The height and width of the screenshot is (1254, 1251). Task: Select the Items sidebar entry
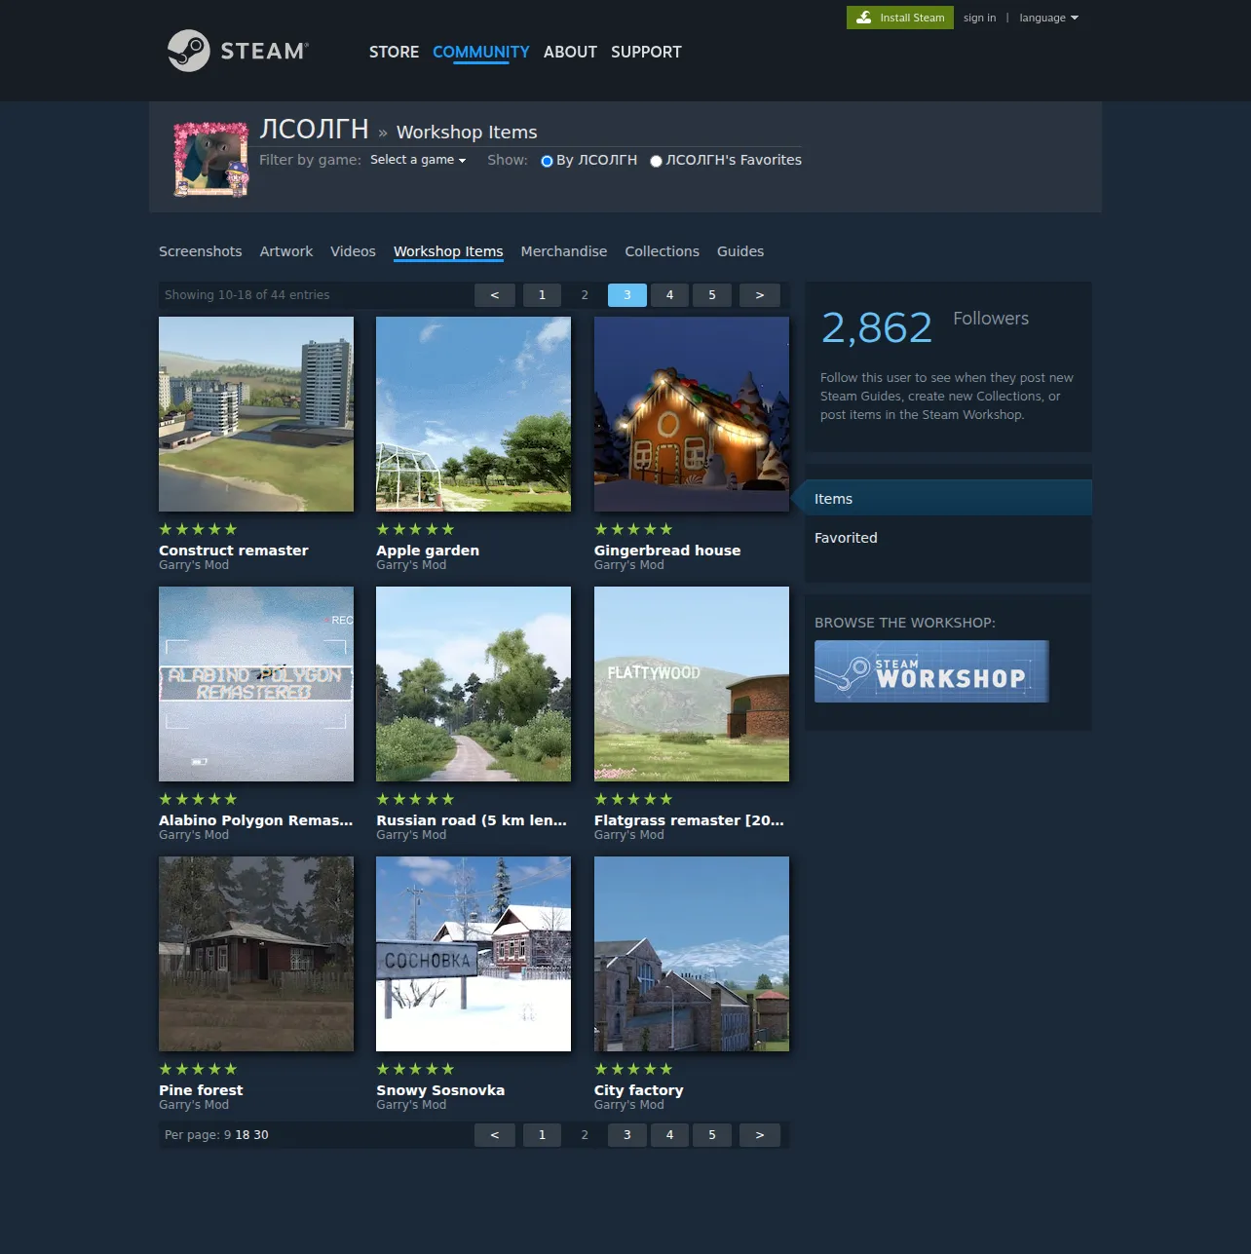[x=948, y=498]
